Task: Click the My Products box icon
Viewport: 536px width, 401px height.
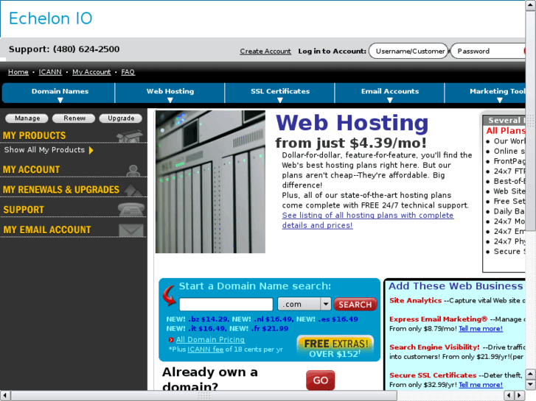Action: coord(130,135)
